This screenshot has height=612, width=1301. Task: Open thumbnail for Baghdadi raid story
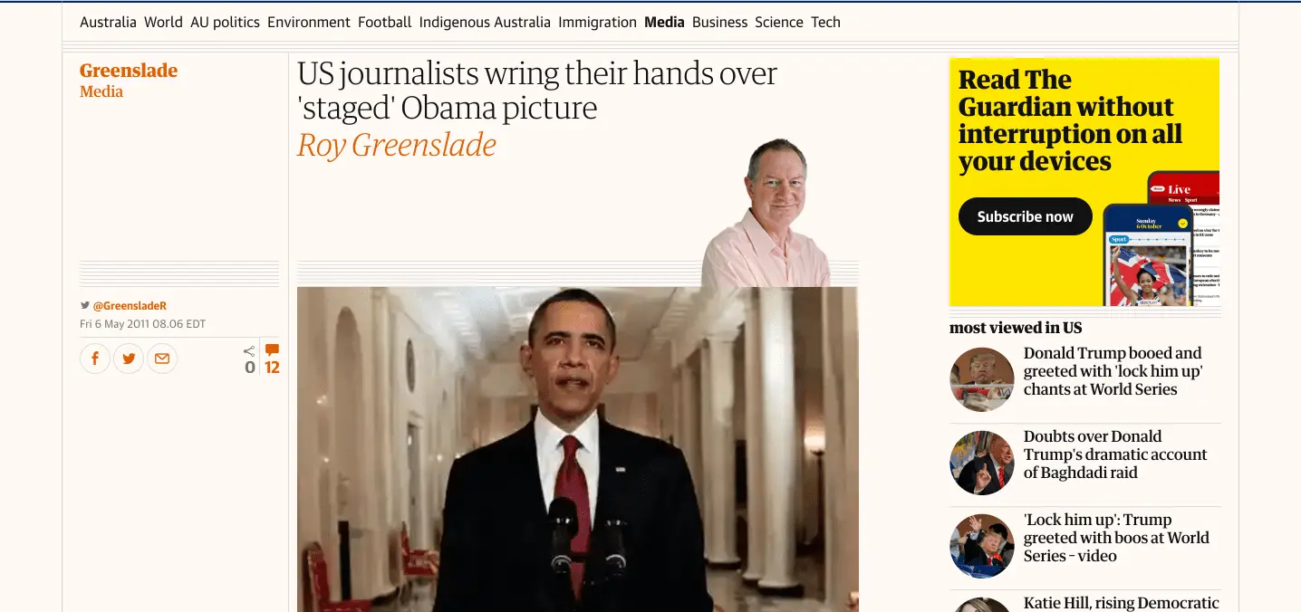pyautogui.click(x=981, y=463)
